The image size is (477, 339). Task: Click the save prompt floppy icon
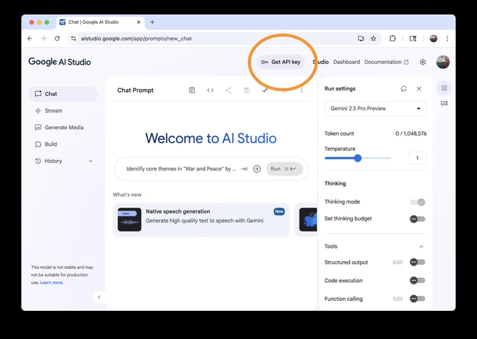click(247, 90)
